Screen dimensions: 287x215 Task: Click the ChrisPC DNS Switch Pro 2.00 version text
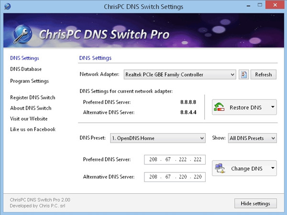tap(40, 200)
